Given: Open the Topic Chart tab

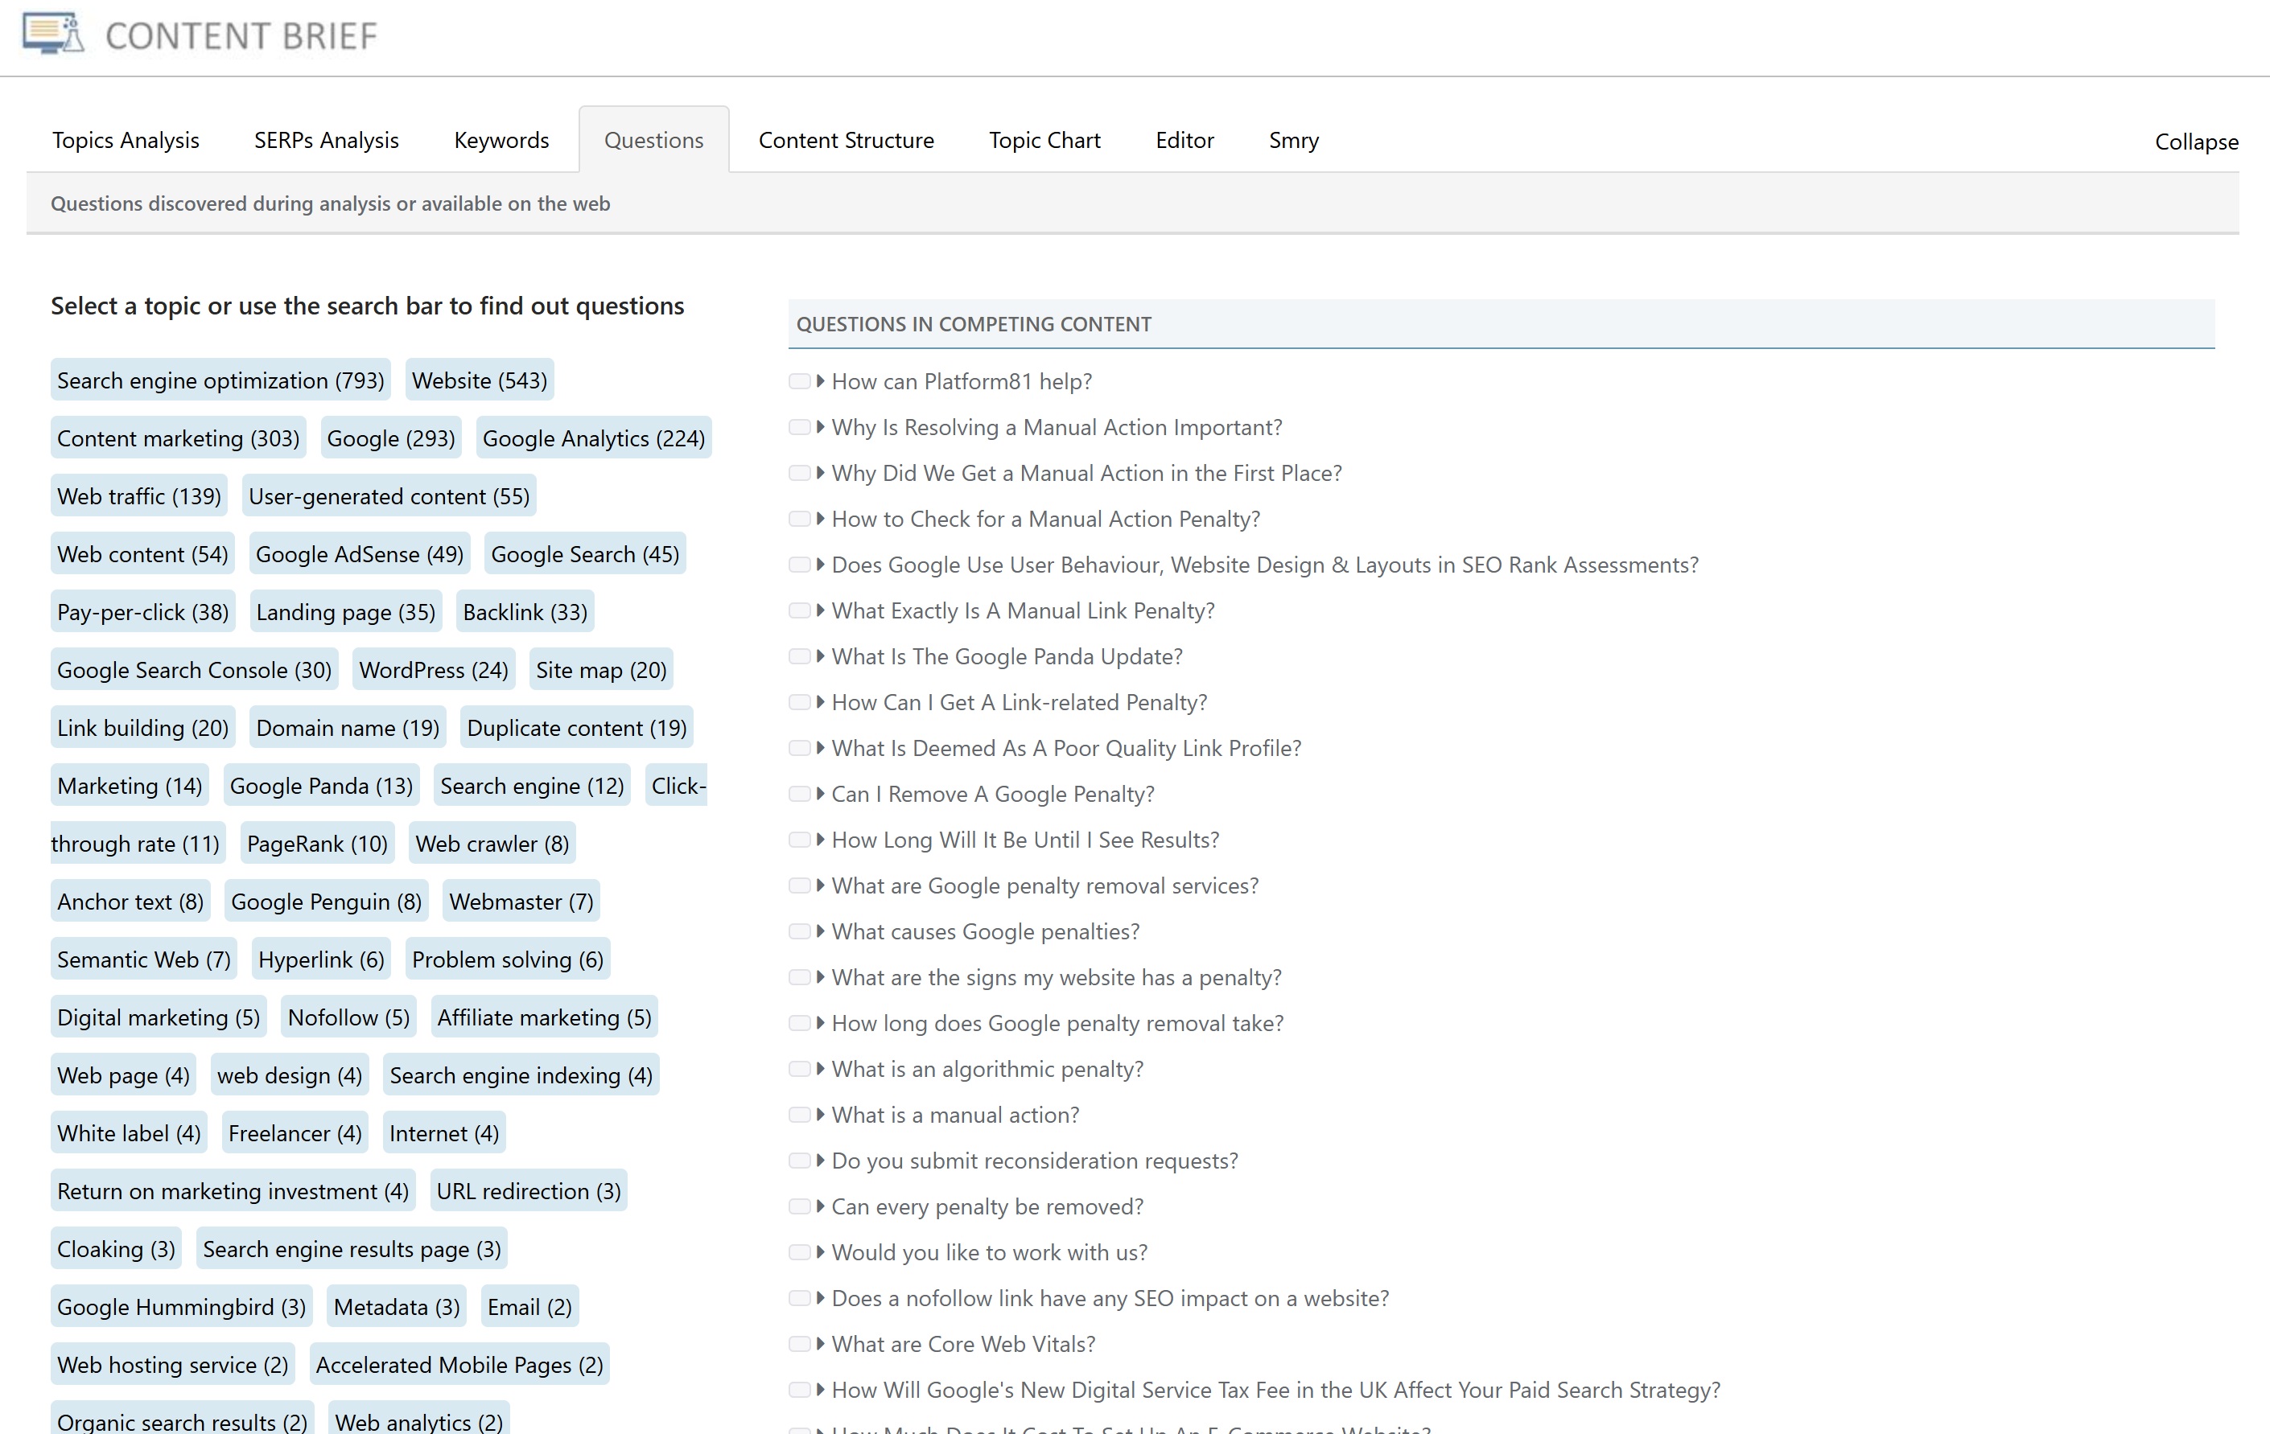Looking at the screenshot, I should pyautogui.click(x=1044, y=141).
